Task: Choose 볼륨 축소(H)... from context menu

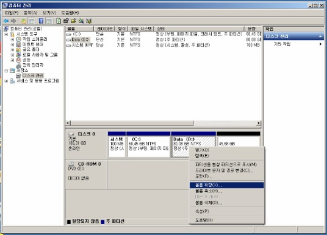Action: [227, 191]
